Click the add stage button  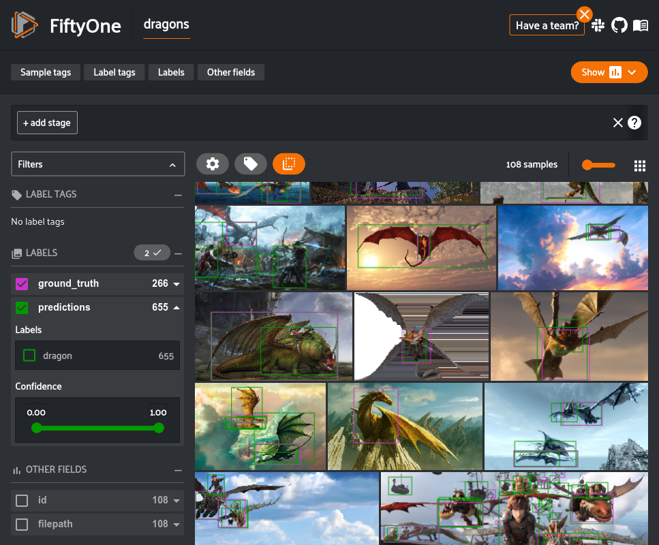(47, 123)
